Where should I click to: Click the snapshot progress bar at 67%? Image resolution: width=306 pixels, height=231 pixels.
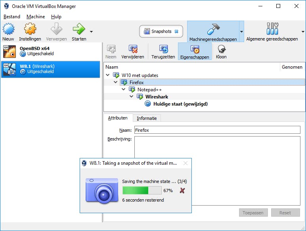pyautogui.click(x=142, y=191)
